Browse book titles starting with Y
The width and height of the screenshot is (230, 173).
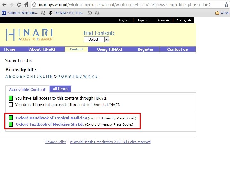pos(93,76)
